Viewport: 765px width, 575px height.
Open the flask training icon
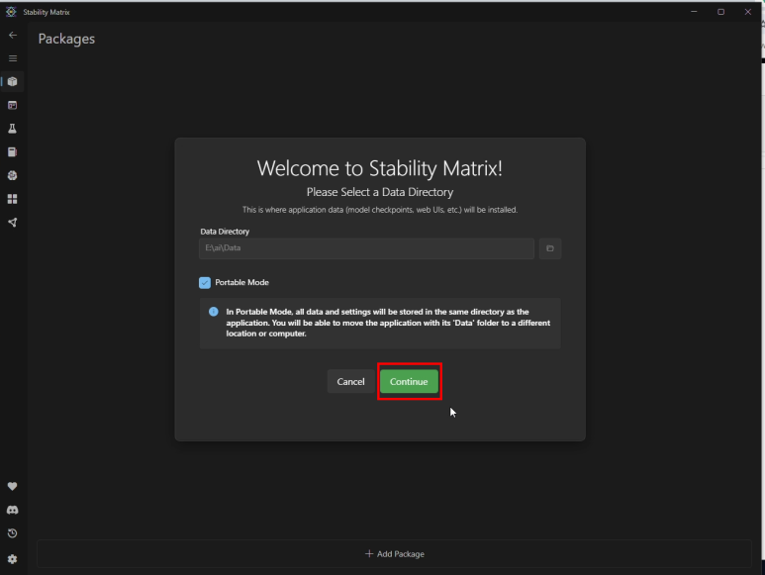point(13,129)
